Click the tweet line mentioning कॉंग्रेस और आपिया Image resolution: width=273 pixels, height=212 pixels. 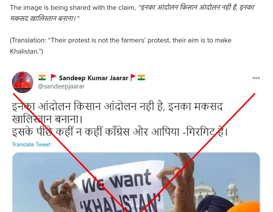(120, 132)
